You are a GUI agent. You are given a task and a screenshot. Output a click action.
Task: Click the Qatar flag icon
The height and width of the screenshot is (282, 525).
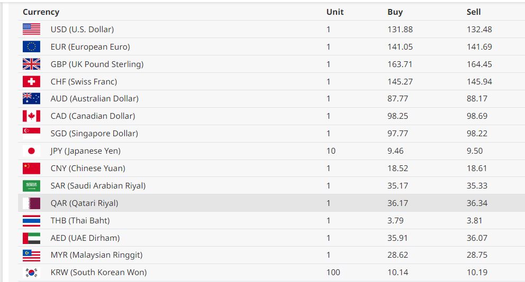click(x=31, y=203)
